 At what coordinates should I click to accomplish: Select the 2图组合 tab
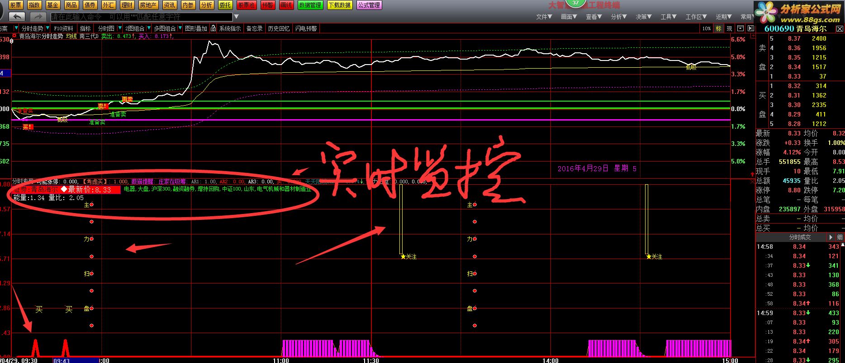(135, 28)
